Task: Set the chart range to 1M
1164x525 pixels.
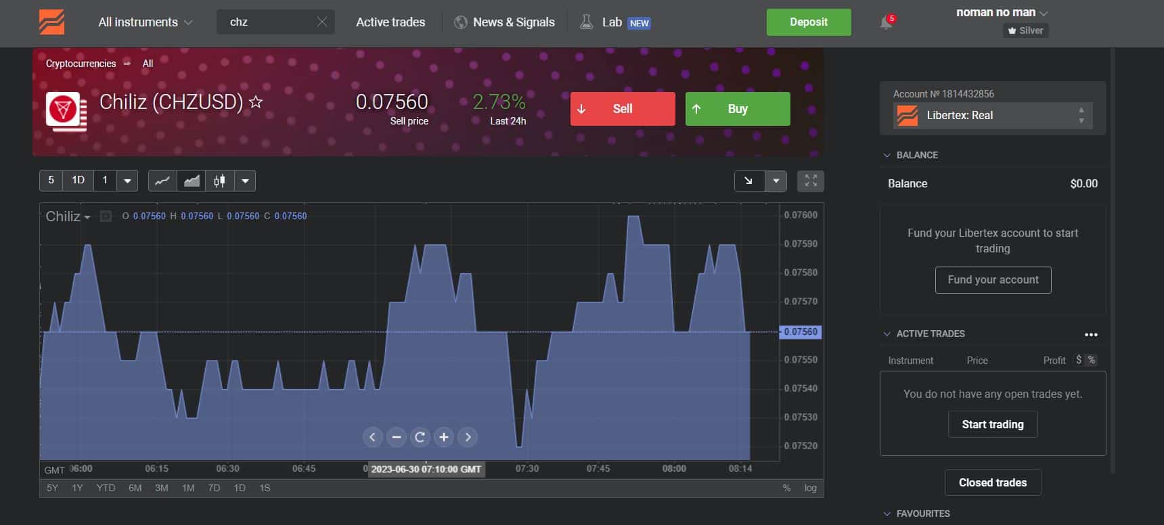Action: click(188, 488)
